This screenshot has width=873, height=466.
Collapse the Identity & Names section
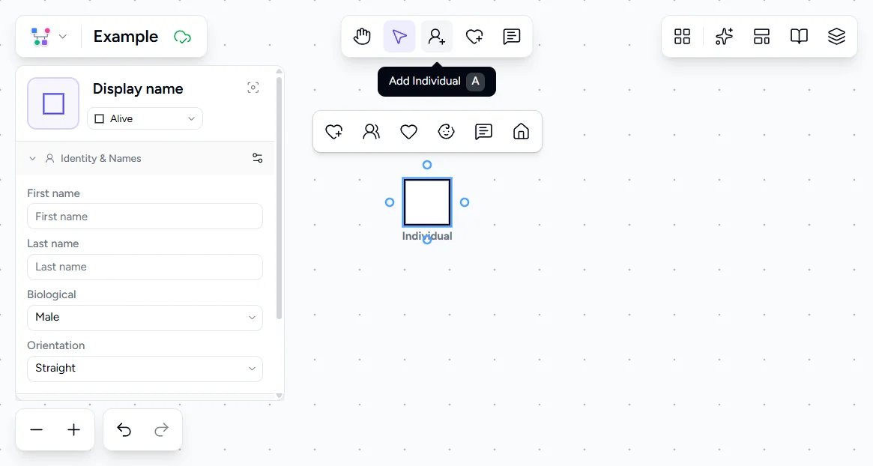pos(32,159)
